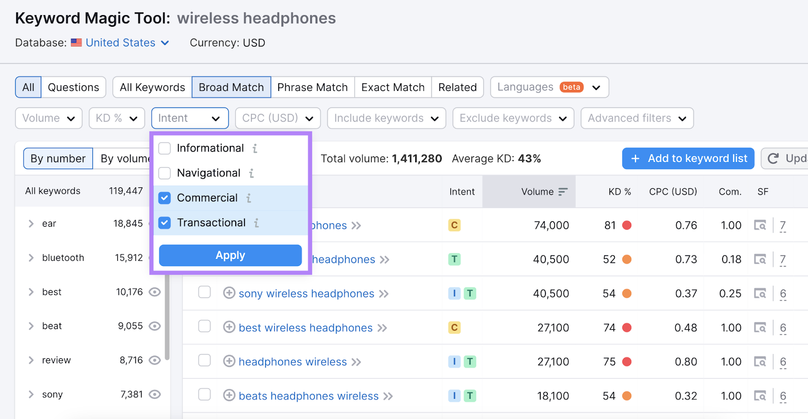Image resolution: width=808 pixels, height=419 pixels.
Task: Select Related tab
Action: (x=458, y=87)
